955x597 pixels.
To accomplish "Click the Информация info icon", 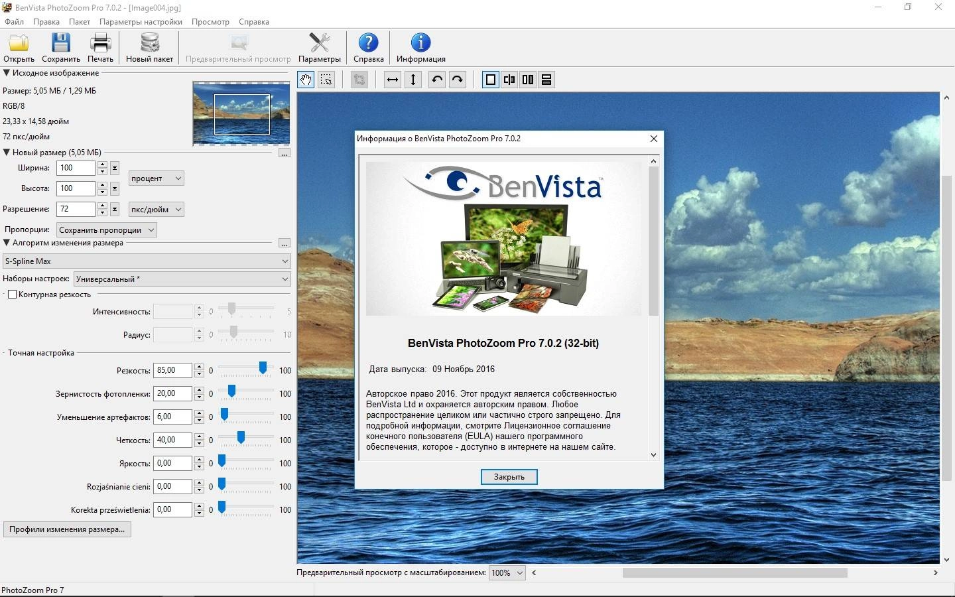I will tap(420, 48).
